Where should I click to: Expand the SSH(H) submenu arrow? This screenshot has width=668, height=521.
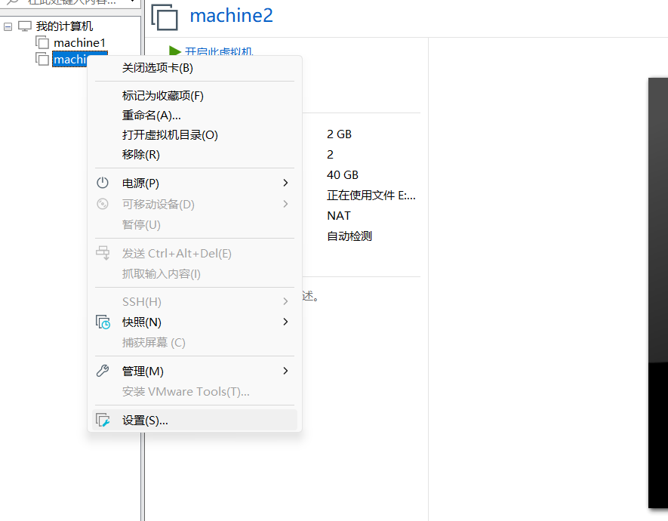pos(285,301)
